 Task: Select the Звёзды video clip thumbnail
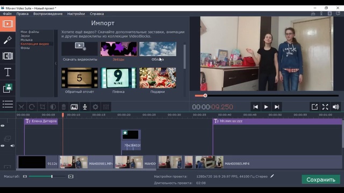[119, 49]
